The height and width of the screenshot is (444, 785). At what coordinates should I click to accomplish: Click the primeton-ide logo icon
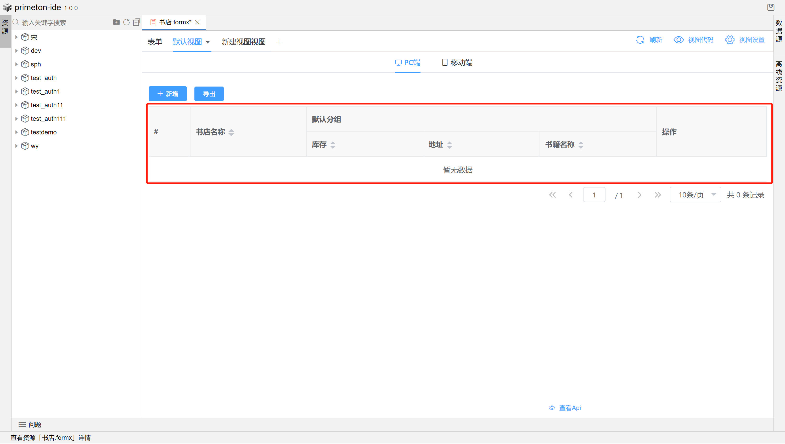coord(7,7)
